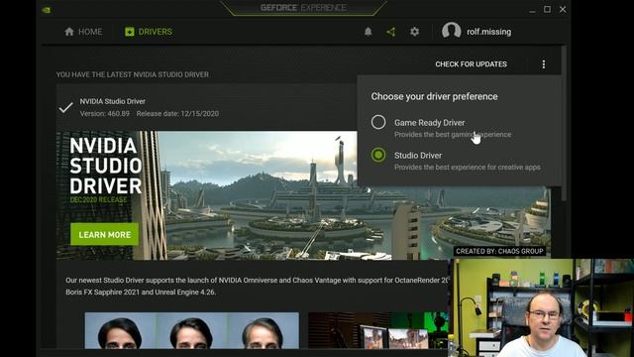Viewport: 634px width, 357px height.
Task: Click the three faces thumbnail
Action: click(191, 330)
